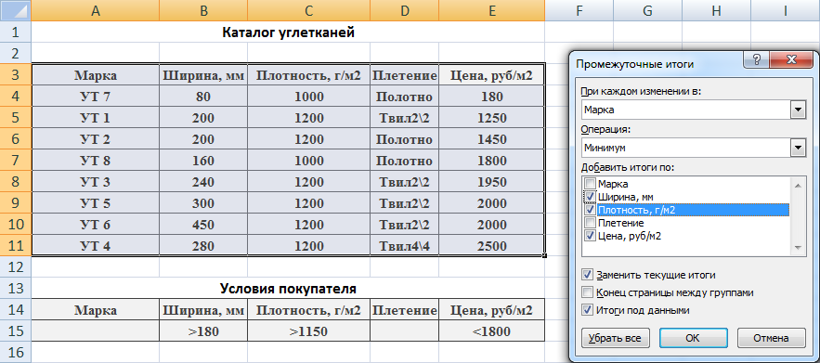
Task: Select the 'УТ 8' cell
Action: coord(95,161)
